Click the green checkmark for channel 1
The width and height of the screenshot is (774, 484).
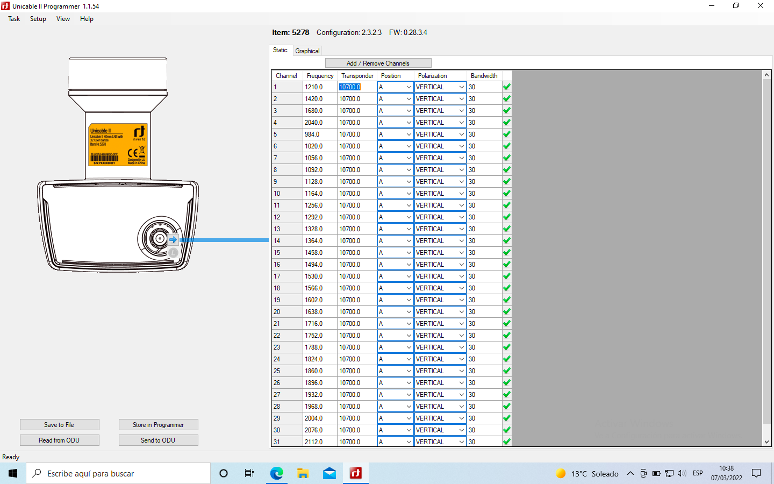(506, 87)
